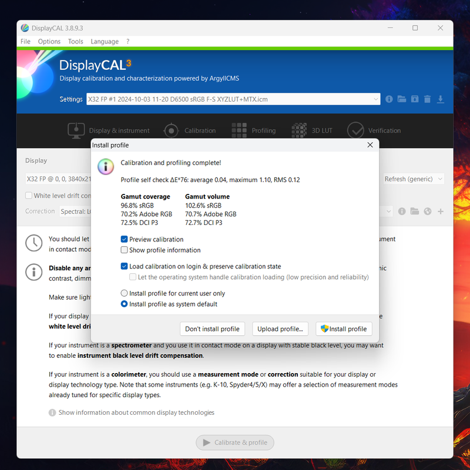Click the add correction plus icon
This screenshot has width=470, height=470.
440,211
